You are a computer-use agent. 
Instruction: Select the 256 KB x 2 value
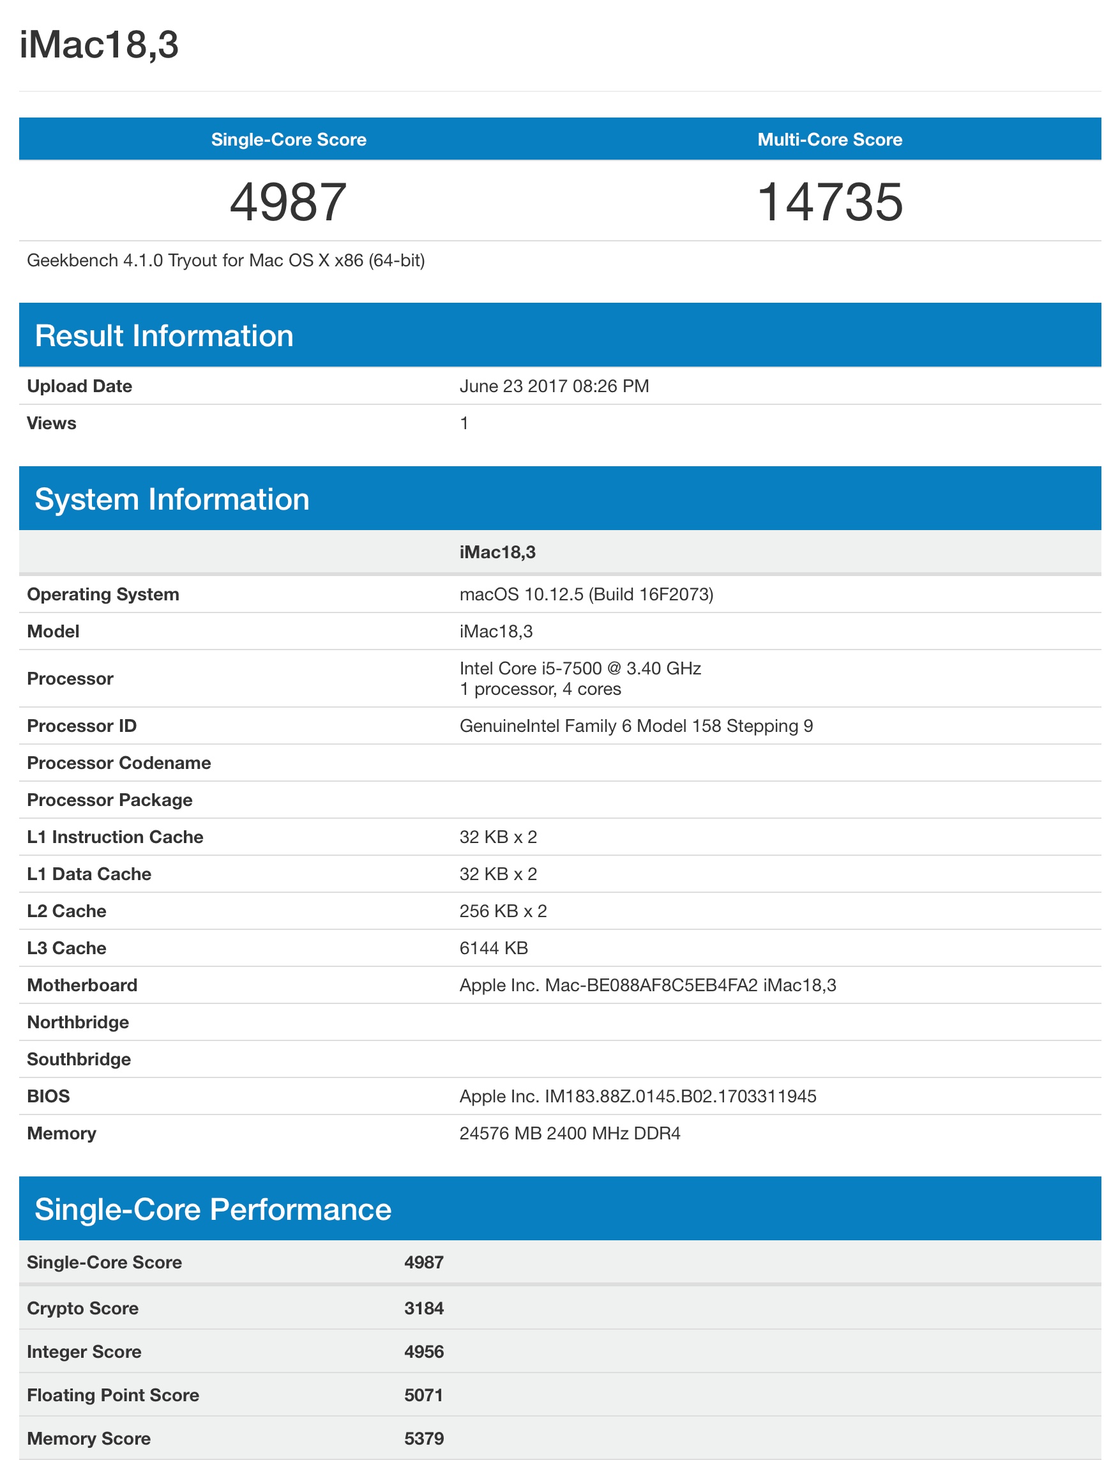tap(503, 911)
